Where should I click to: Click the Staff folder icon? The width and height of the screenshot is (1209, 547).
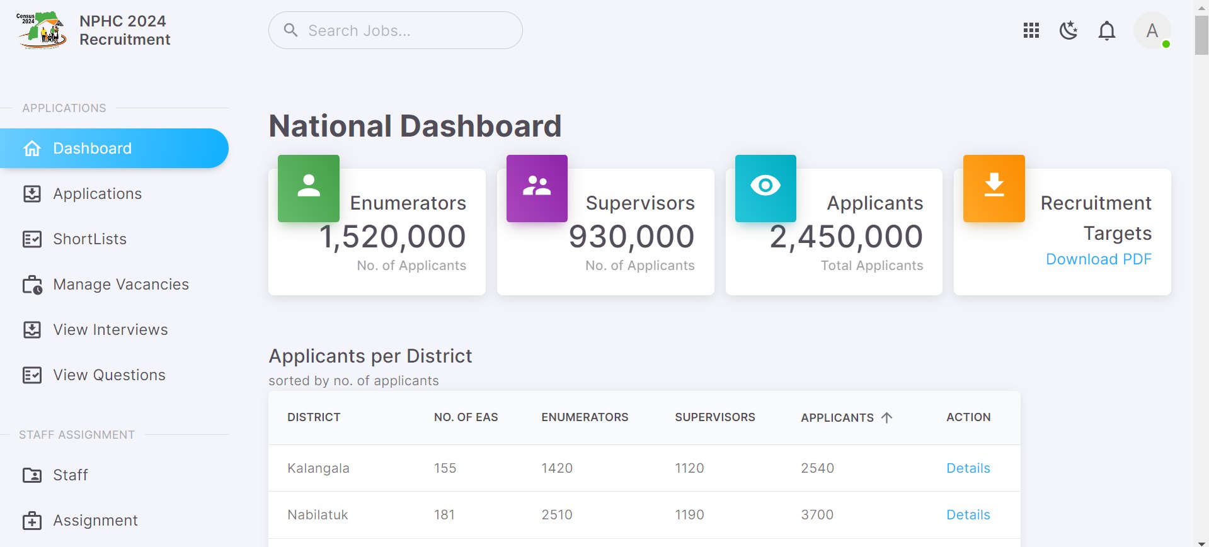[32, 475]
